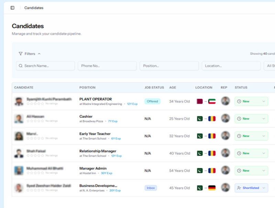Open status dropdown for Manager Admin row
275x208 pixels.
[251, 171]
